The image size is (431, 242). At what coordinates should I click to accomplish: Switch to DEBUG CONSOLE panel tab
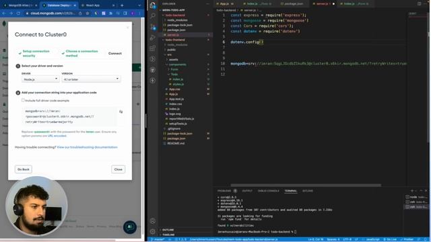click(268, 191)
